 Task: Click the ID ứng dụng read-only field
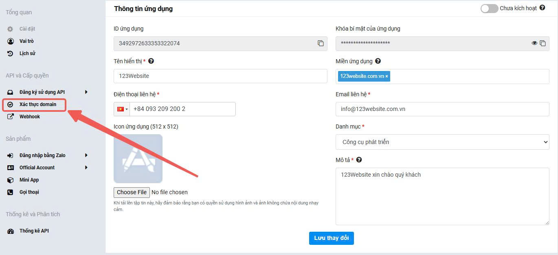tap(220, 43)
